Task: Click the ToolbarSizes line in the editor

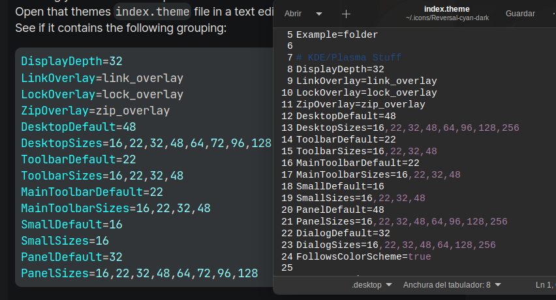Action: pyautogui.click(x=366, y=151)
